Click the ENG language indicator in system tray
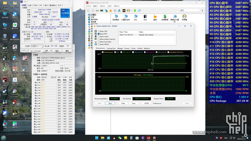This screenshot has width=251, height=141. tap(226, 138)
